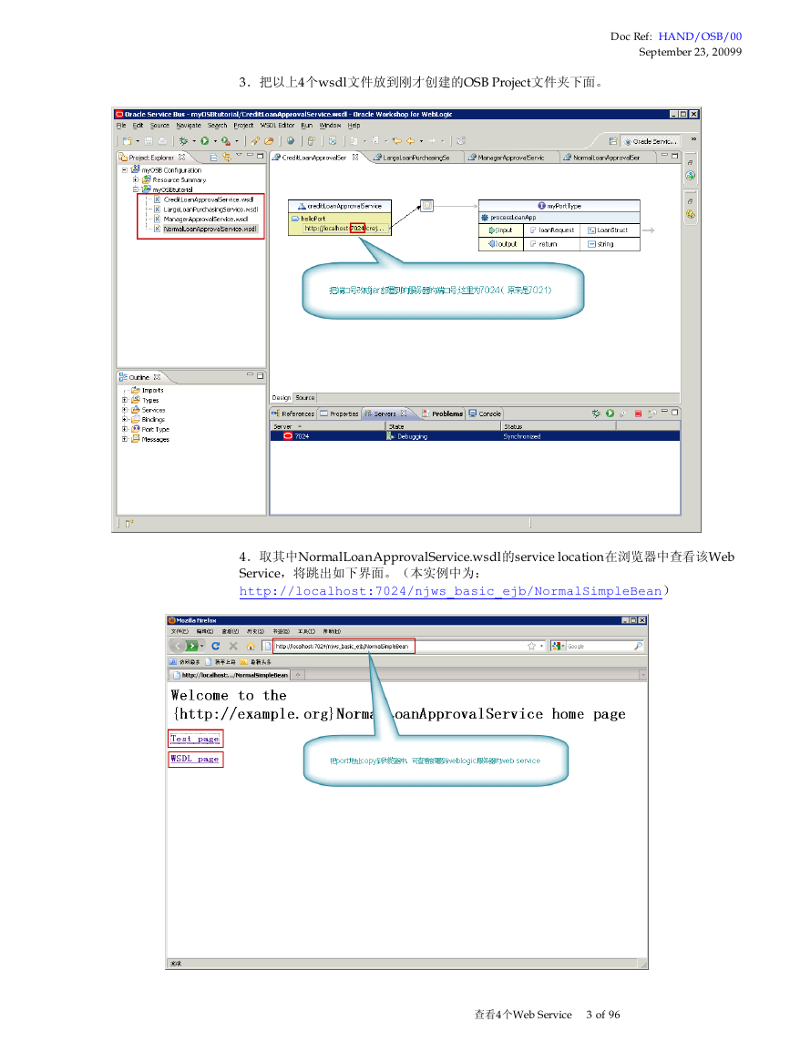
Task: Collapse the myOSB Configuration tree node
Action: 124,169
